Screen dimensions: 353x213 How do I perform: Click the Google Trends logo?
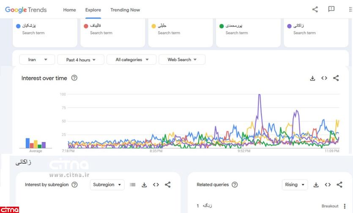(x=26, y=10)
